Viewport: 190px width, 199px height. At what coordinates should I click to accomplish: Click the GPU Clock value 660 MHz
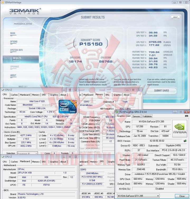pyautogui.click(x=138, y=179)
